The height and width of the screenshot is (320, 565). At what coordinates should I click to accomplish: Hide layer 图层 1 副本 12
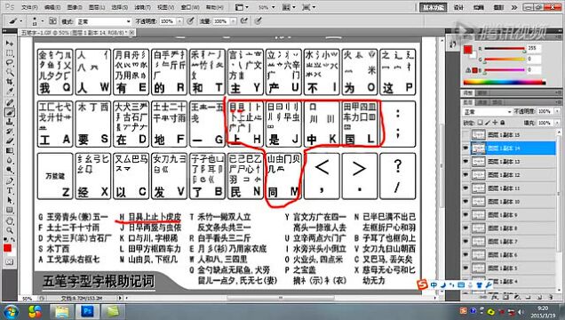coord(466,175)
